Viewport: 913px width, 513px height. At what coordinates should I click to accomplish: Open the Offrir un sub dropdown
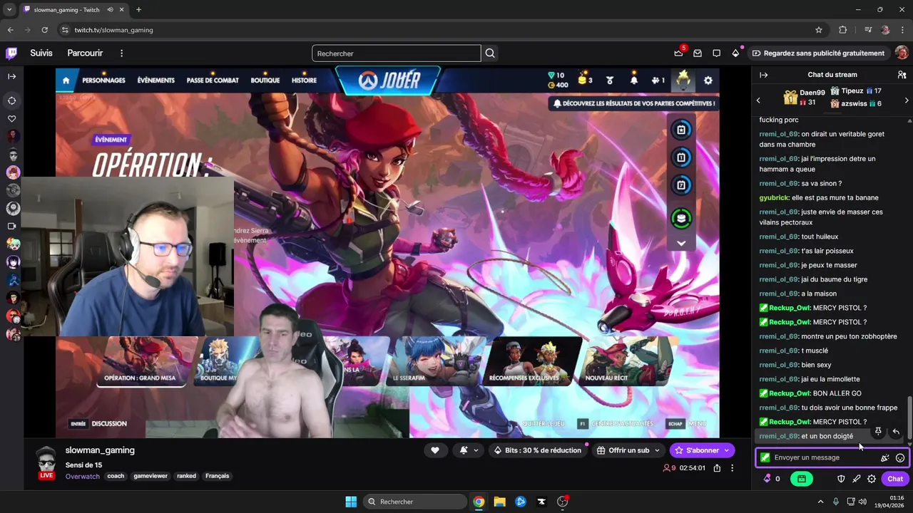point(628,450)
